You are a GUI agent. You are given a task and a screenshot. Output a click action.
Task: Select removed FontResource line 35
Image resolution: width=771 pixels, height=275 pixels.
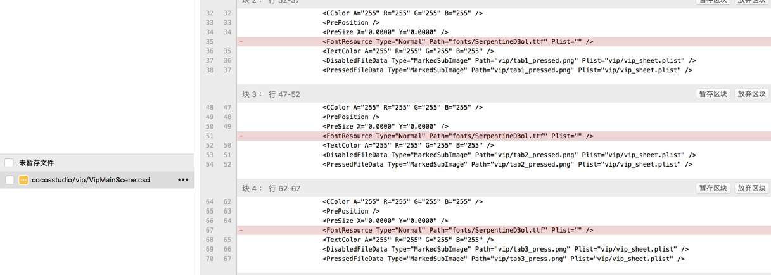tap(504, 41)
